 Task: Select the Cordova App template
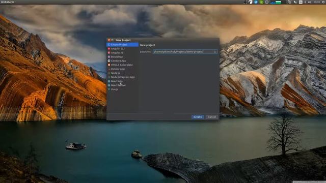tap(122, 61)
